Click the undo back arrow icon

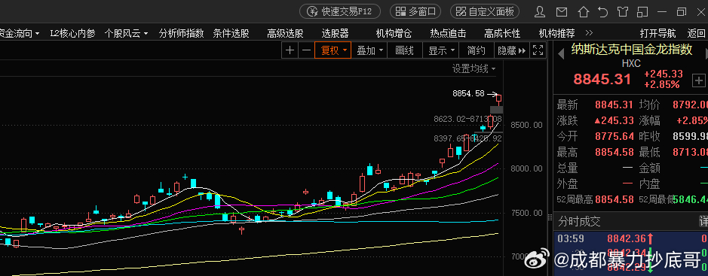[x=602, y=11]
